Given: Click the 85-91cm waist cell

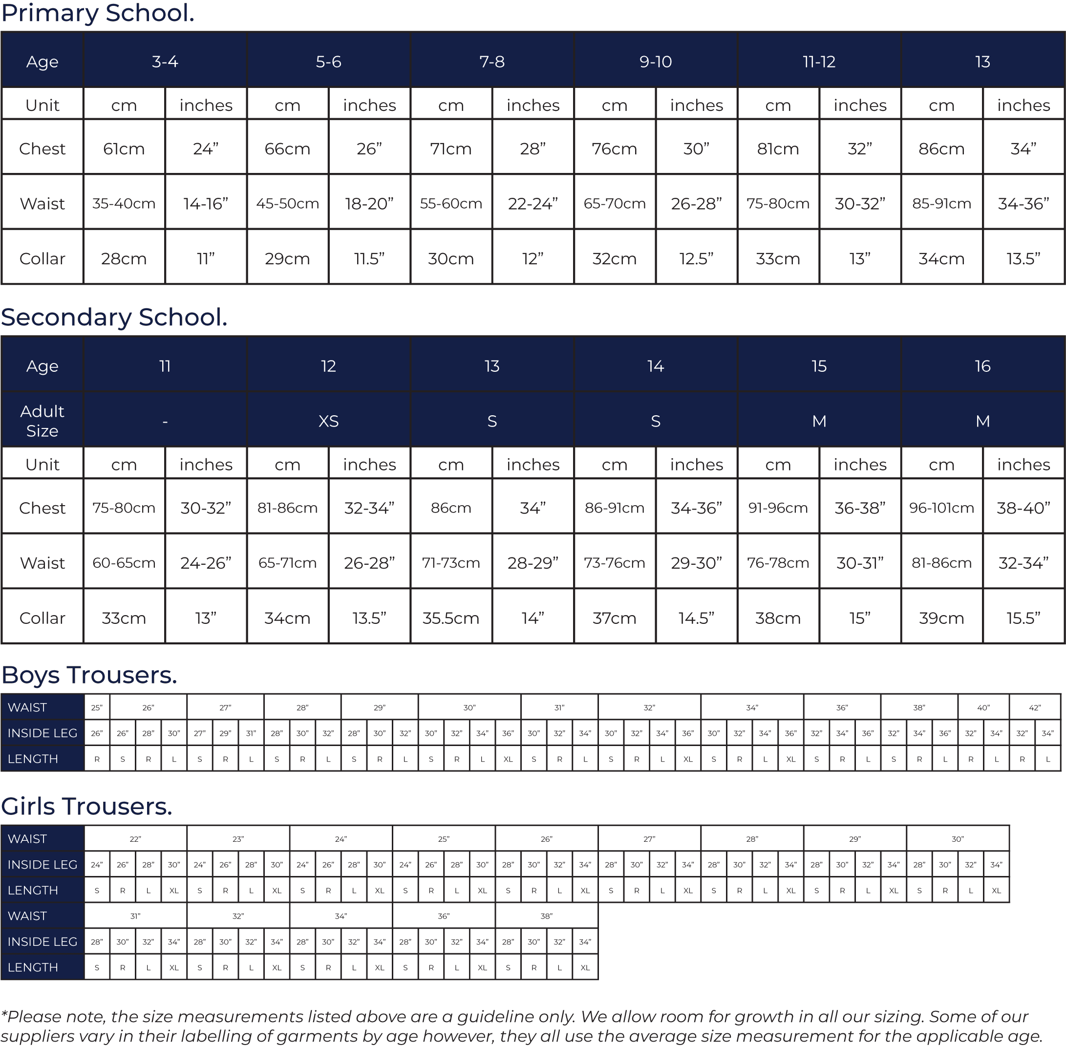Looking at the screenshot, I should pos(941,203).
